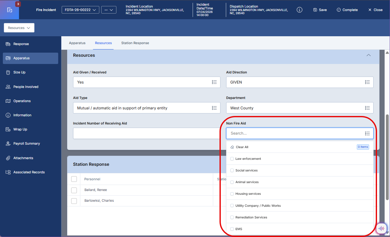Open list icon in Department field
This screenshot has width=390, height=237.
point(368,108)
